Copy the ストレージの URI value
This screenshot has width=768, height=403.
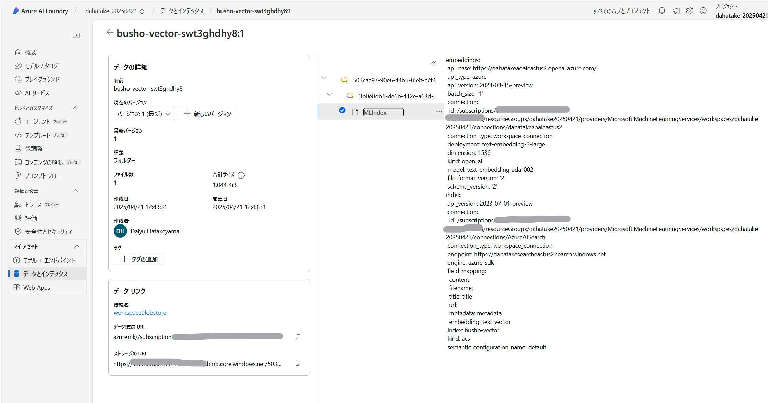[x=298, y=363]
